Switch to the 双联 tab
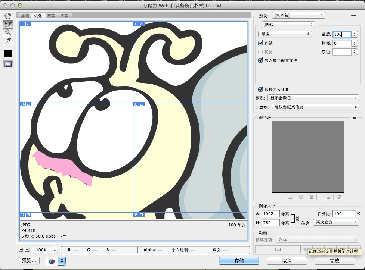This screenshot has height=270, width=365. (x=51, y=16)
